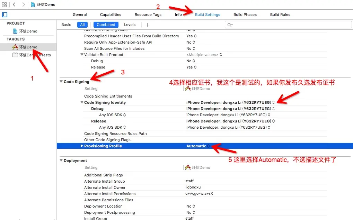Click the 环信Demo breadcrumb title
Image resolution: width=353 pixels, height=220 pixels.
46,4
